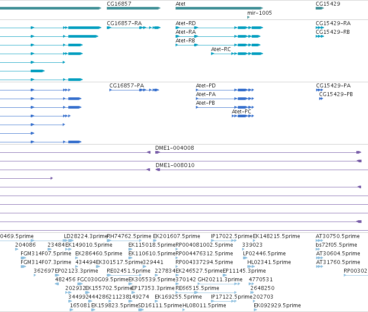Open EST FGC030G09.5prime
The height and width of the screenshot is (312, 368).
click(103, 280)
